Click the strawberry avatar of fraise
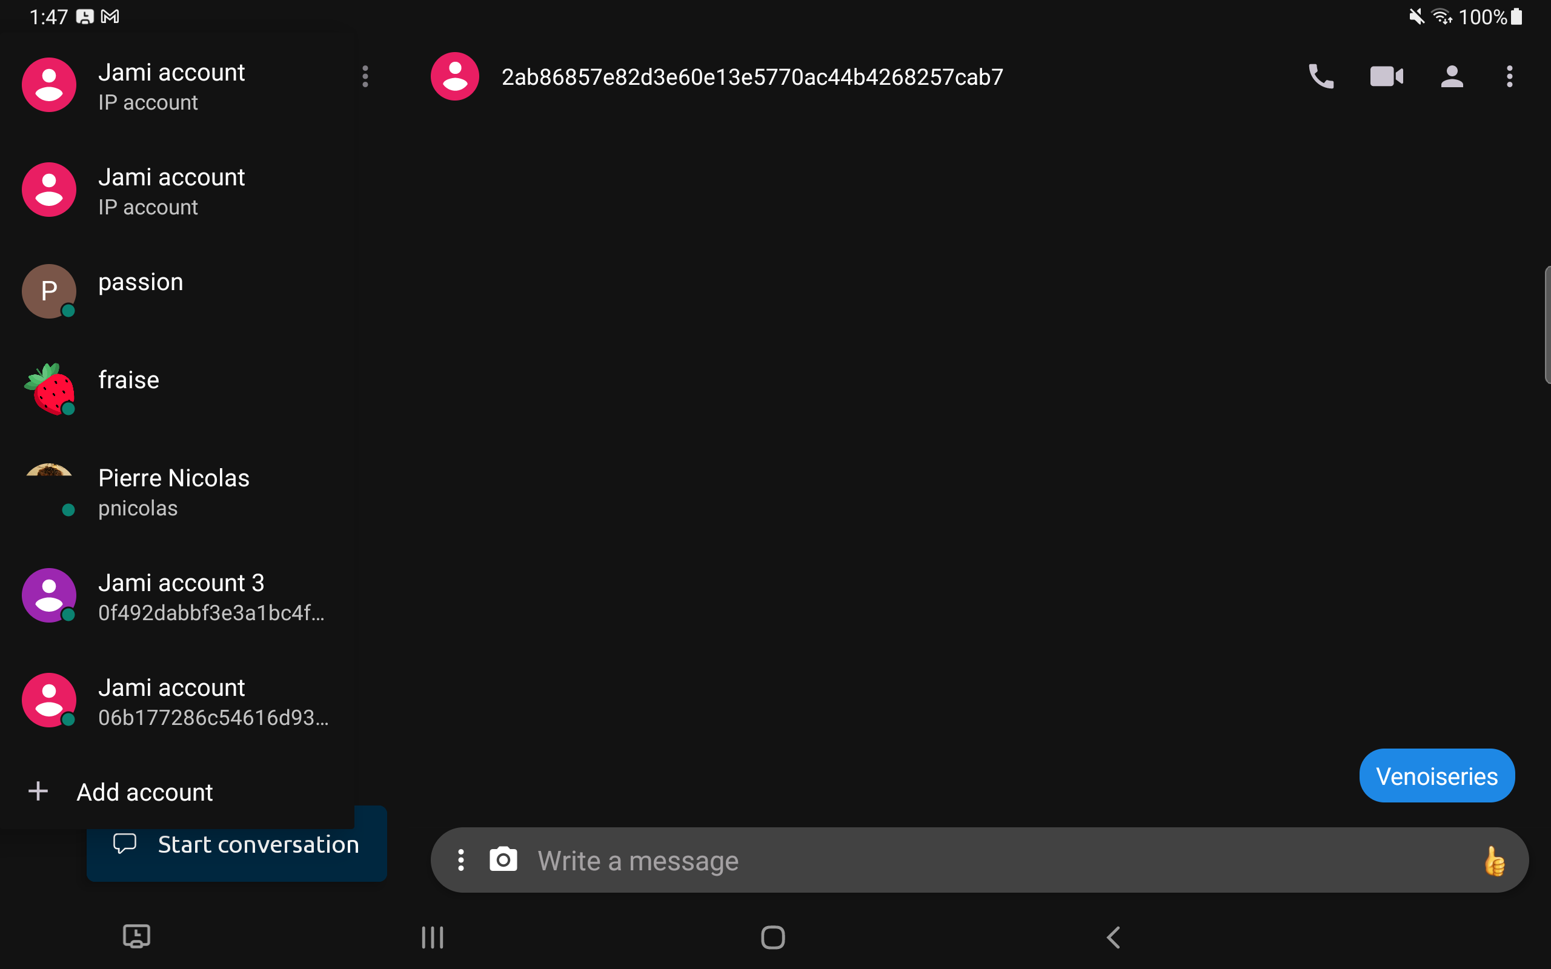Screen dimensions: 1551x969 (x=49, y=389)
